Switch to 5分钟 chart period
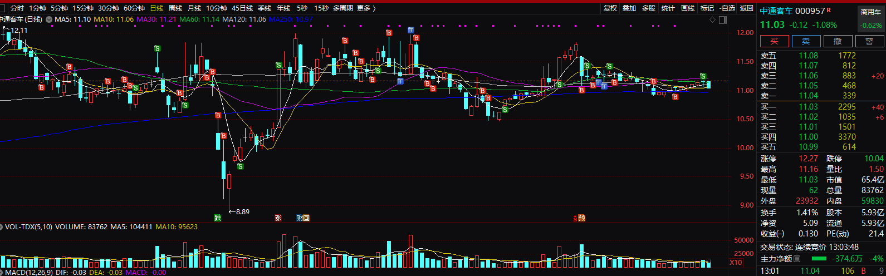 pyautogui.click(x=59, y=8)
